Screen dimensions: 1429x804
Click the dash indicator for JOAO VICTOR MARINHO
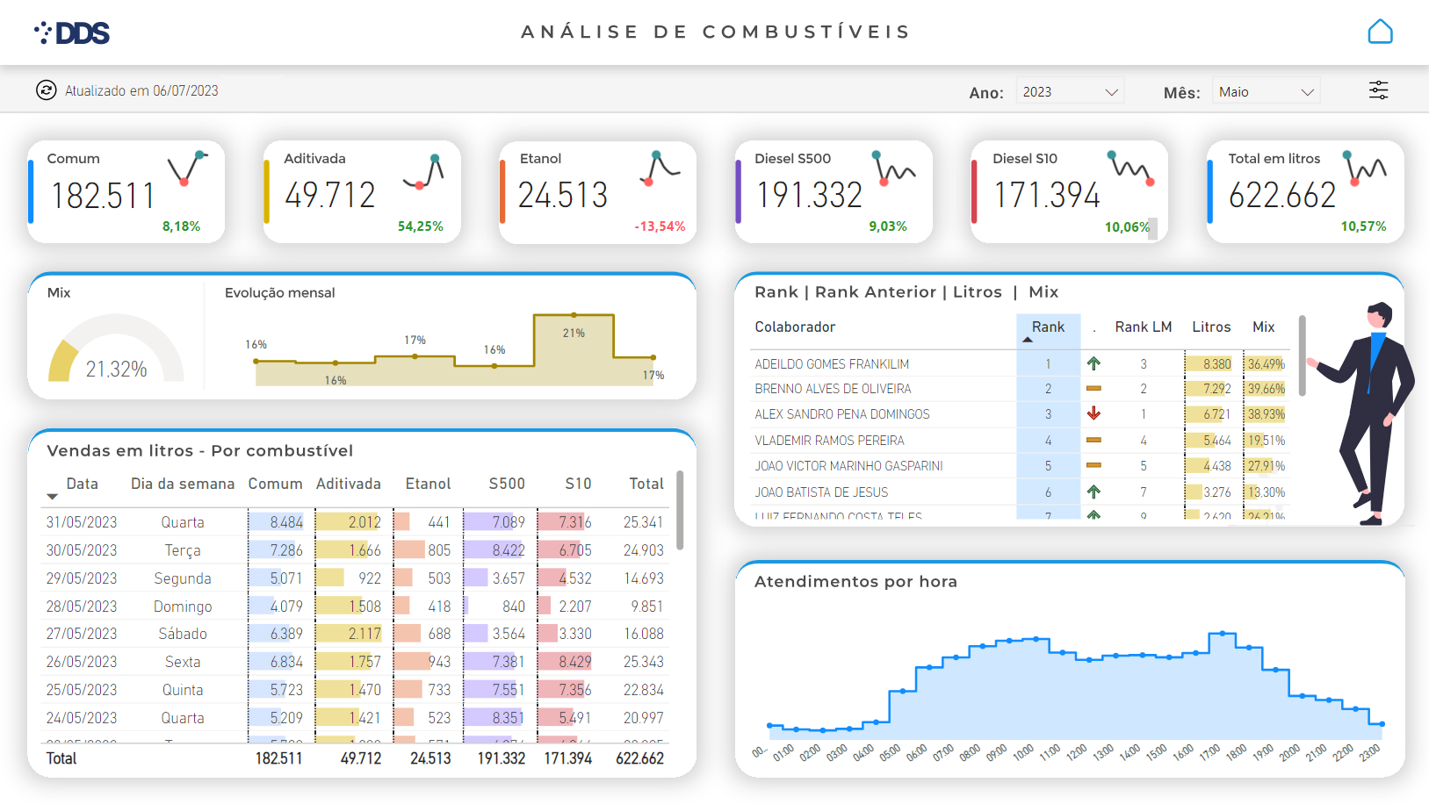(x=1093, y=465)
